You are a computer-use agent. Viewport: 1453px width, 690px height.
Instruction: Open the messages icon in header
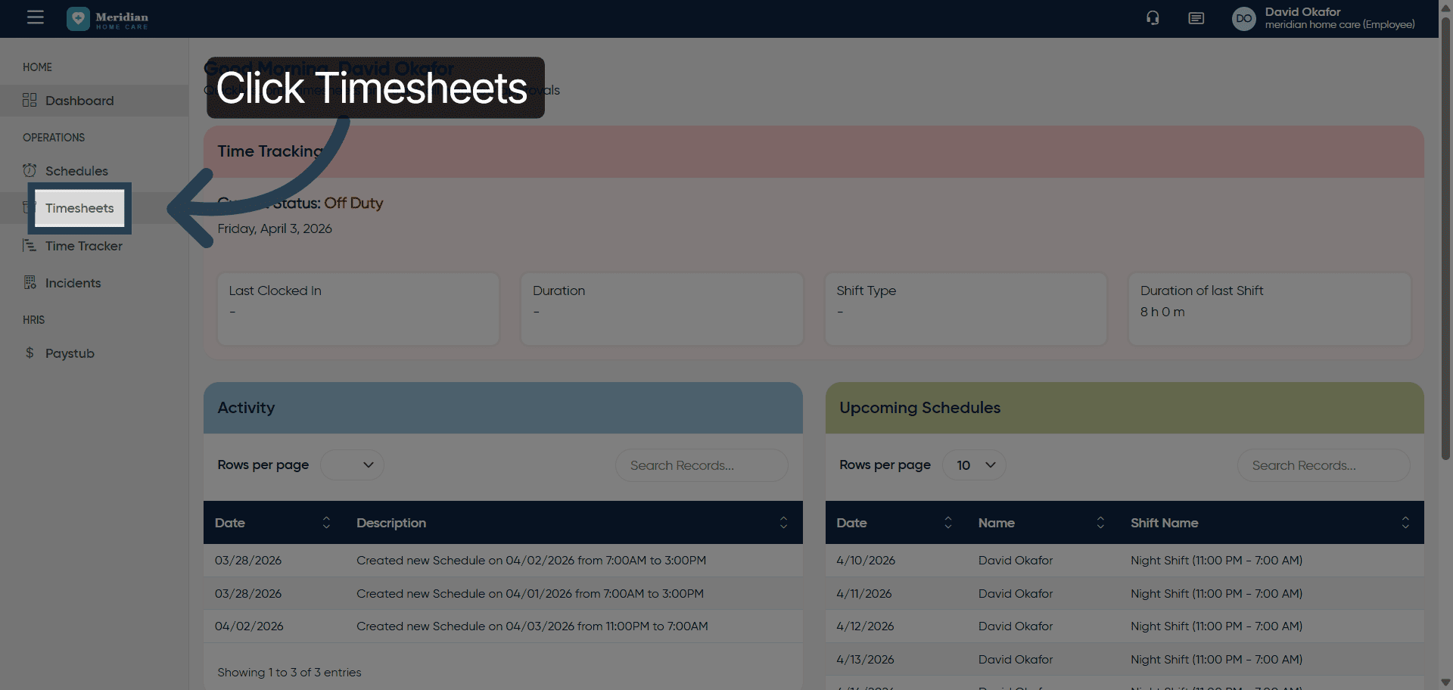pos(1196,18)
